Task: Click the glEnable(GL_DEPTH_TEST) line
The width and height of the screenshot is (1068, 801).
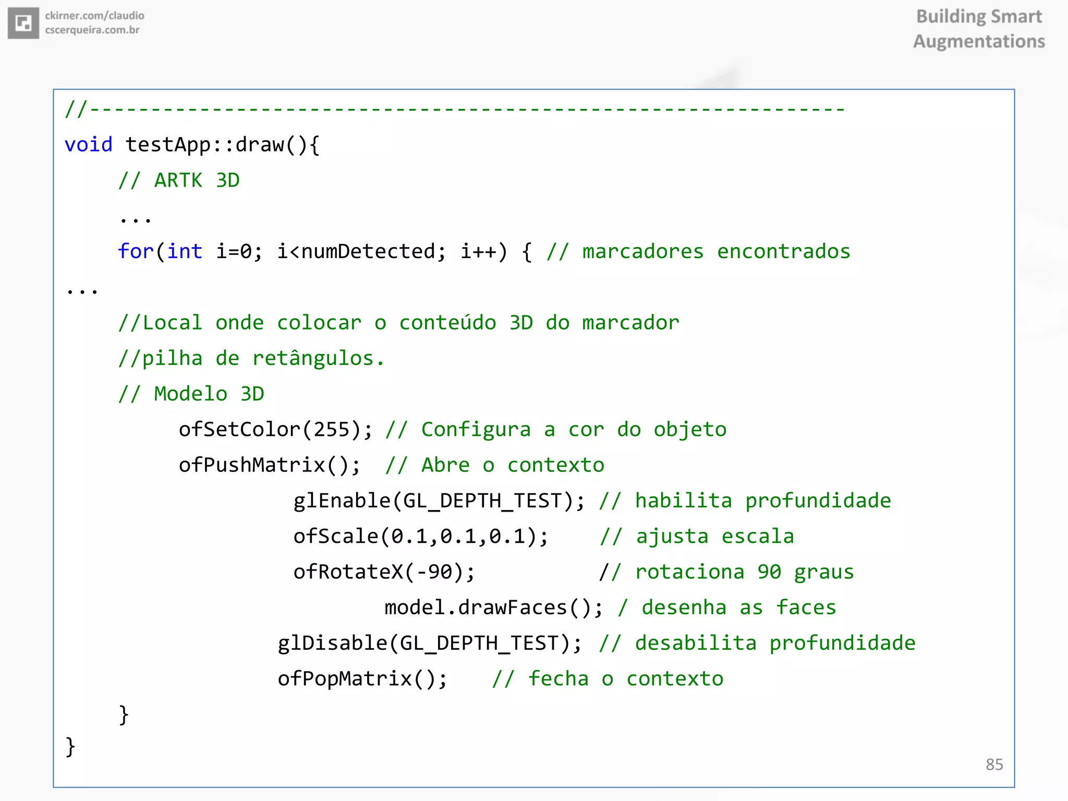Action: [x=438, y=501]
